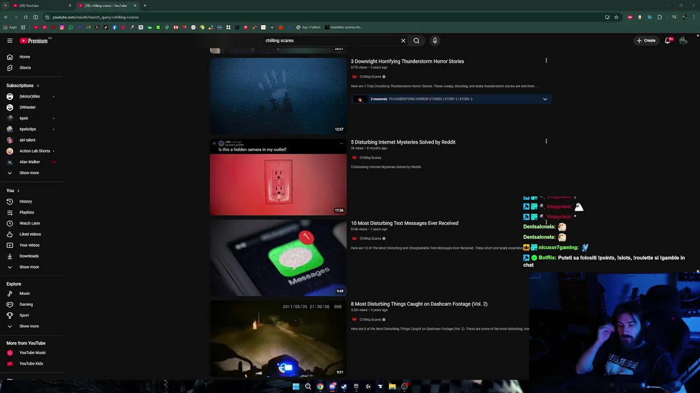The image size is (700, 393).
Task: Play the Thunderstorm Horror Stories thumbnail
Action: point(278,96)
